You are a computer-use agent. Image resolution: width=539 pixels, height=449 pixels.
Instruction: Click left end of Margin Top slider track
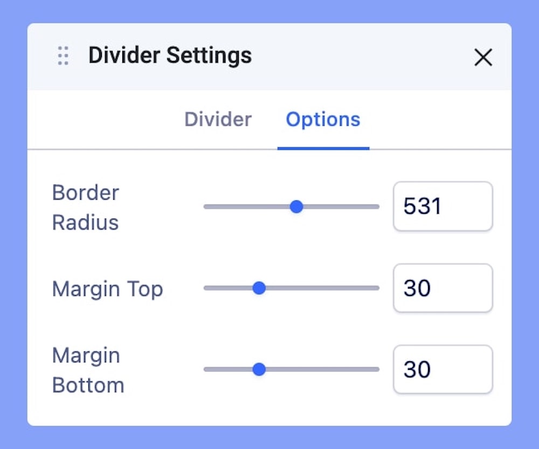(x=206, y=289)
